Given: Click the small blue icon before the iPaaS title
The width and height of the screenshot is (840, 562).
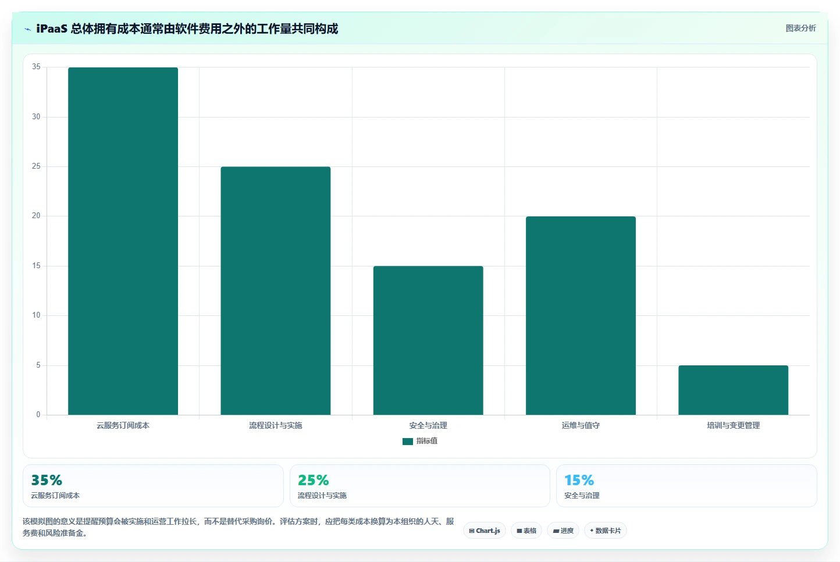Looking at the screenshot, I should pyautogui.click(x=27, y=29).
